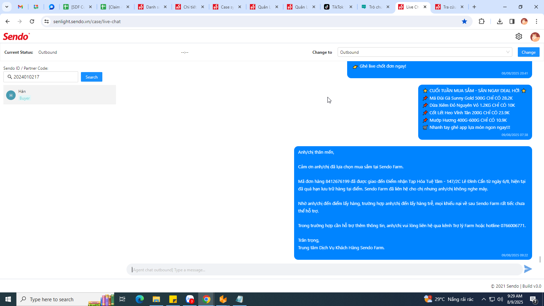The width and height of the screenshot is (544, 306).
Task: Toggle the Chrome side panel icon
Action: [512, 21]
